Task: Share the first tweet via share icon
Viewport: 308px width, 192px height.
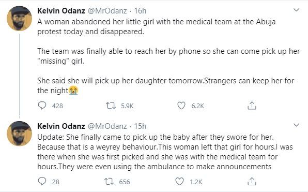Action: pyautogui.click(x=252, y=106)
